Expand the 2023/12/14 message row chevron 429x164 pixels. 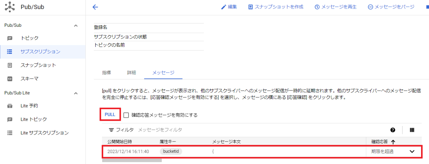coord(412,151)
